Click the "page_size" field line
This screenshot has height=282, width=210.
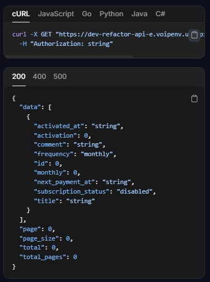[x=46, y=238]
